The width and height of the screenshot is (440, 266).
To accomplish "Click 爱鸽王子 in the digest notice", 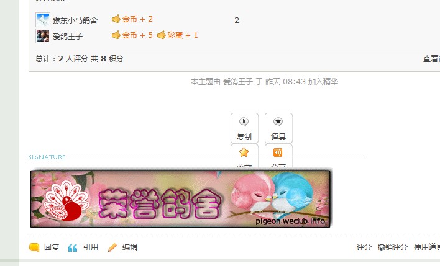I will pos(238,82).
